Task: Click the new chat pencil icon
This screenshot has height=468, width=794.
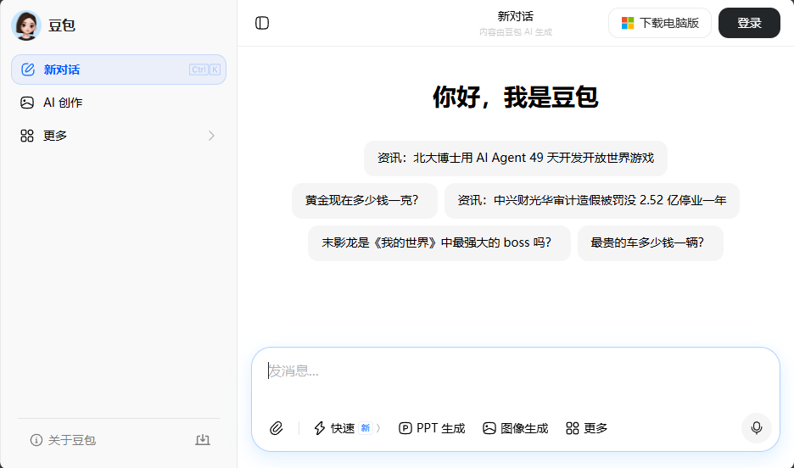Action: [28, 70]
